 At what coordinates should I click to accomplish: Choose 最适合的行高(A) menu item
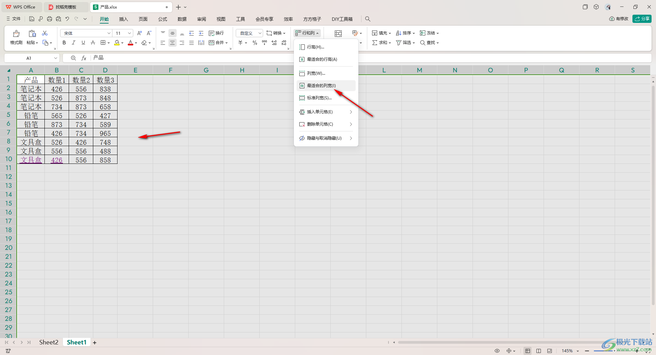pyautogui.click(x=326, y=59)
